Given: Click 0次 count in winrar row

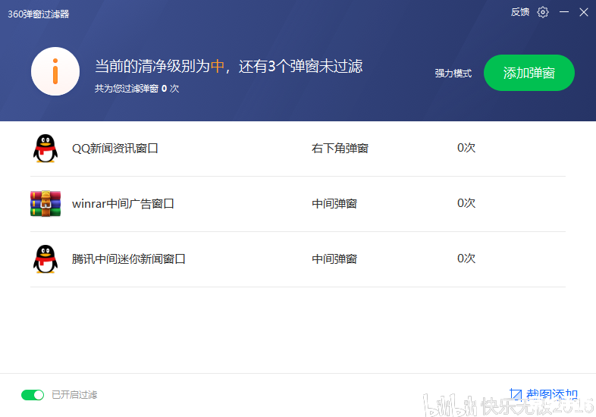Looking at the screenshot, I should [x=466, y=203].
